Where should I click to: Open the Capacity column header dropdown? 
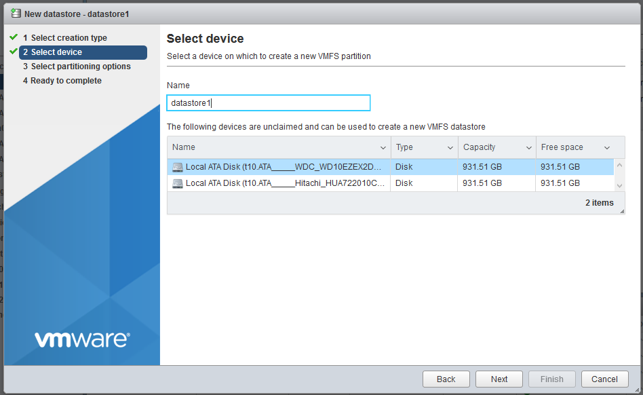pos(528,147)
